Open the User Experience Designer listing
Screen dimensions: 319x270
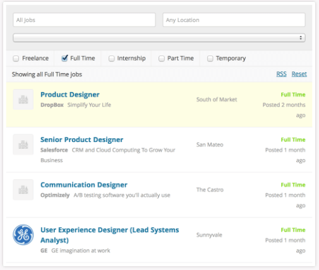tap(109, 235)
